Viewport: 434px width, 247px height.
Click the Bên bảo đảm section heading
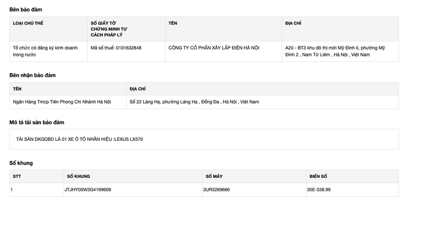[x=25, y=10]
